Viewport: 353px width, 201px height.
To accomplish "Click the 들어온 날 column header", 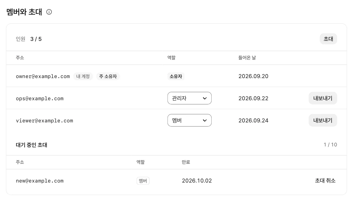I will point(247,58).
